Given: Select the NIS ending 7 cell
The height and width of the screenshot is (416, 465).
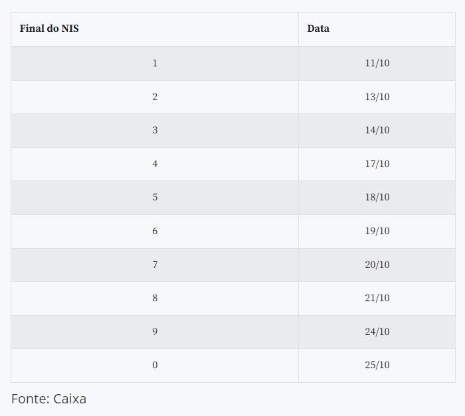Looking at the screenshot, I should 155,265.
